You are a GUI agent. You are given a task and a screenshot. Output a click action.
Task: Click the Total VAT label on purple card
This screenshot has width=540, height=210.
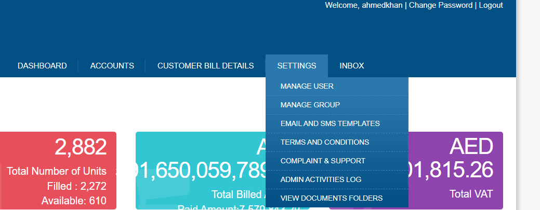tap(471, 194)
